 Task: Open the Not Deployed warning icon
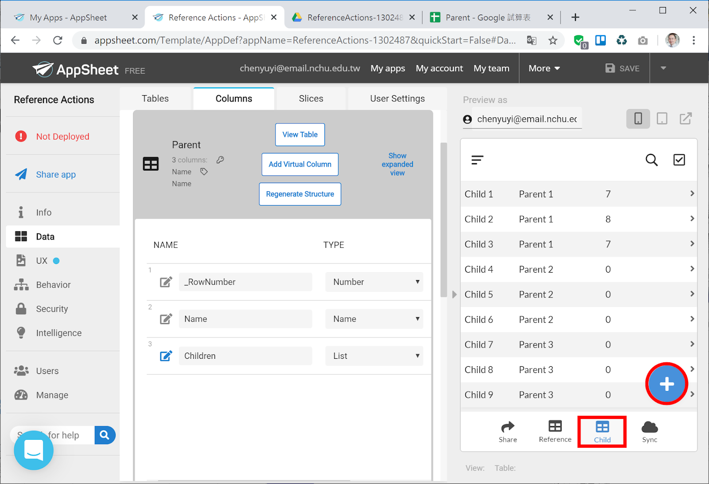tap(21, 136)
